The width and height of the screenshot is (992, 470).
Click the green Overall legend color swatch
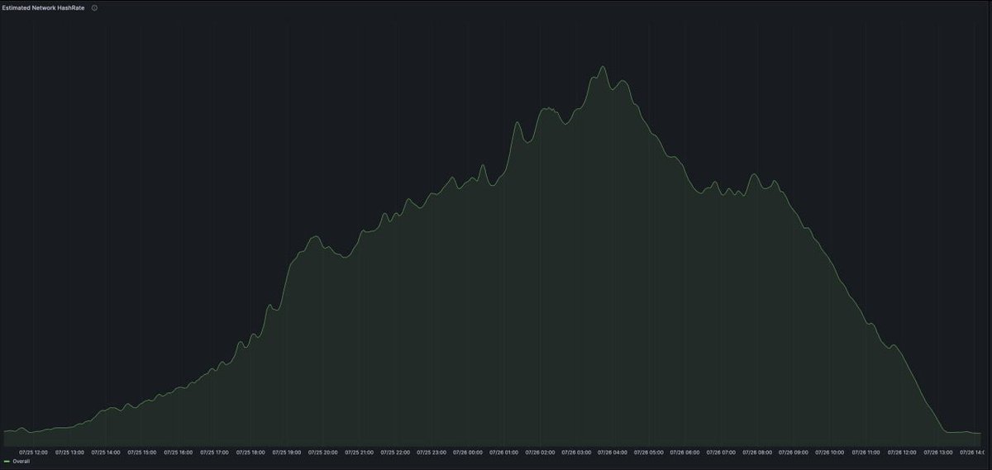click(x=7, y=462)
